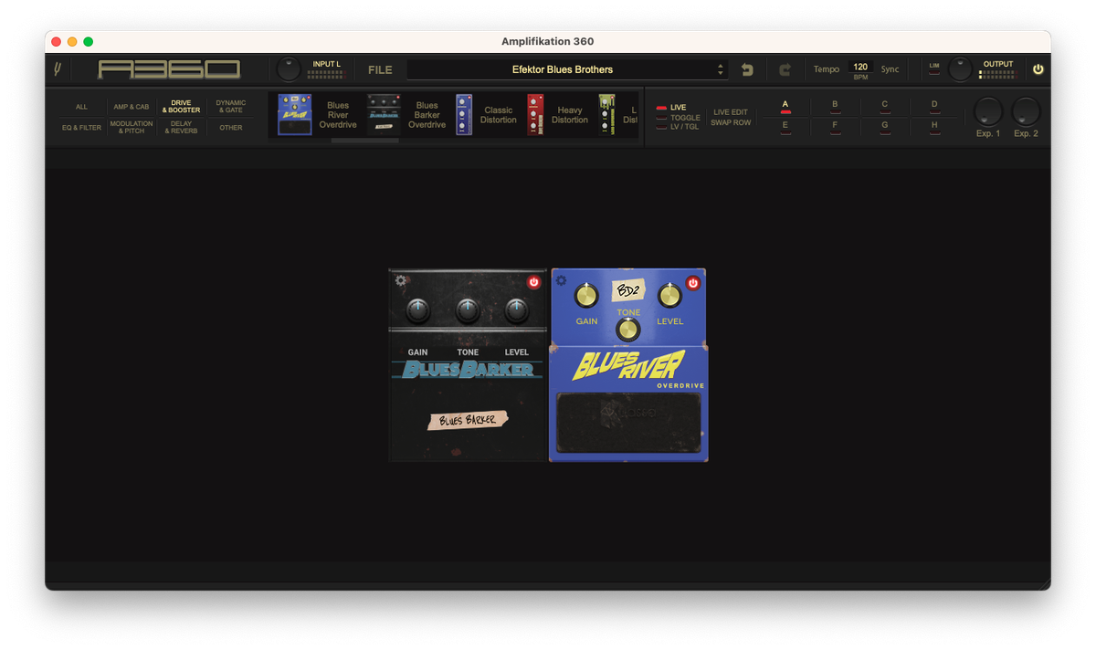Toggle the LIM limiter switch
Viewport: 1096px width, 650px height.
pyautogui.click(x=933, y=69)
